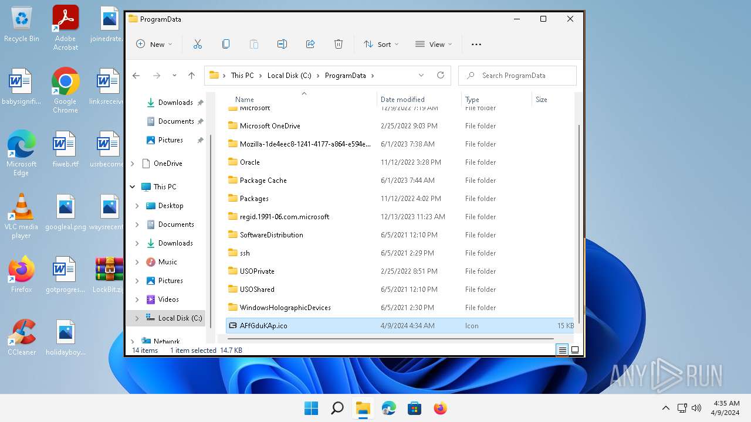Click Local Disk (C:) breadcrumb segment

289,75
